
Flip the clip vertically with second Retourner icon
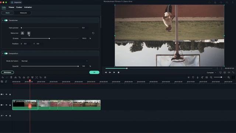pos(29,33)
